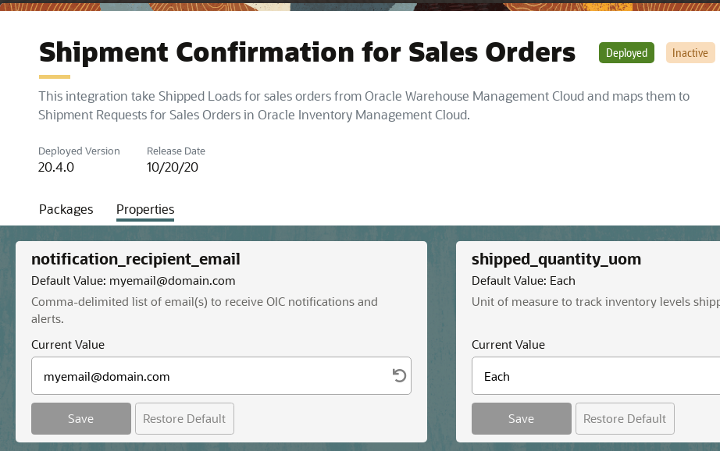The width and height of the screenshot is (720, 451).
Task: Focus the myemail@domain.com current value field
Action: coord(211,376)
